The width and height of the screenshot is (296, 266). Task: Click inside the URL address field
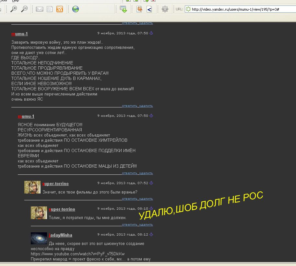[240, 9]
